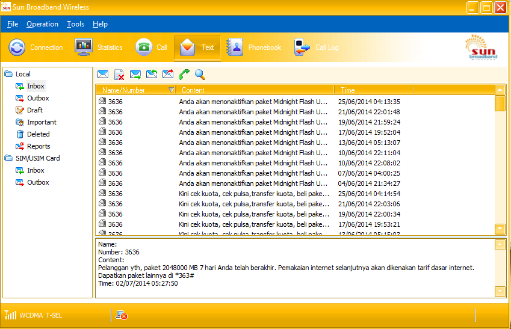
Task: Open the Call Log section
Action: click(x=316, y=48)
